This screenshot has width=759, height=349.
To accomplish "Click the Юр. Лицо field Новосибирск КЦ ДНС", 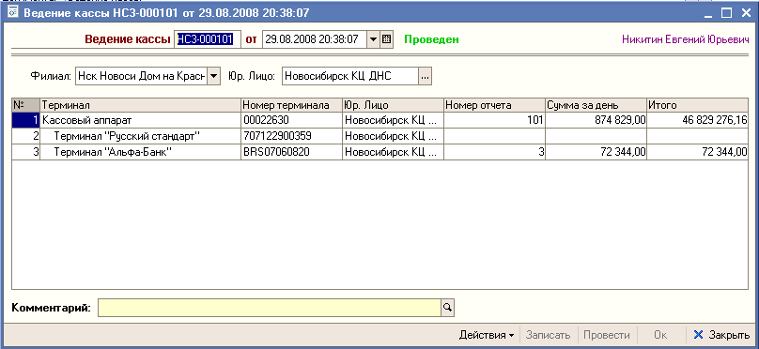I will (x=350, y=76).
